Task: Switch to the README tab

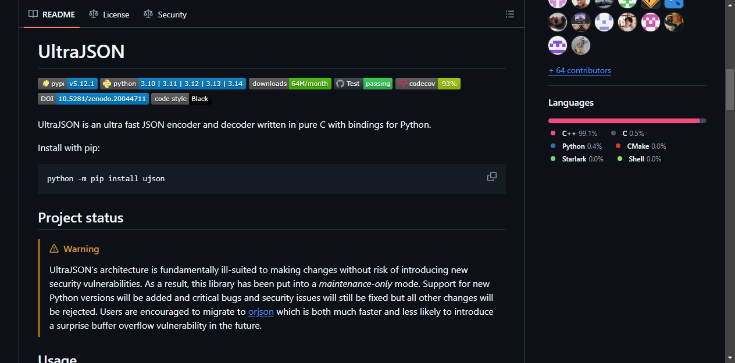Action: 52,15
